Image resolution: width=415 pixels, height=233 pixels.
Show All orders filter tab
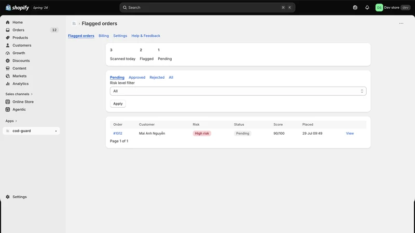coord(171,77)
